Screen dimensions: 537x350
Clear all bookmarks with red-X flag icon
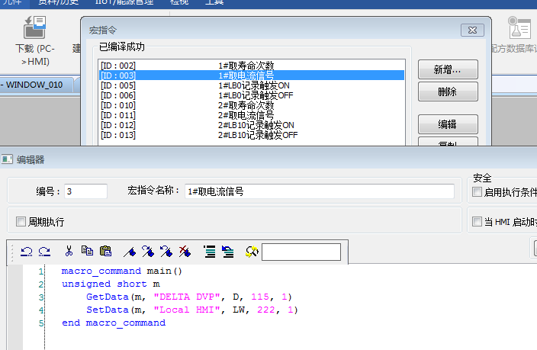[x=184, y=250]
